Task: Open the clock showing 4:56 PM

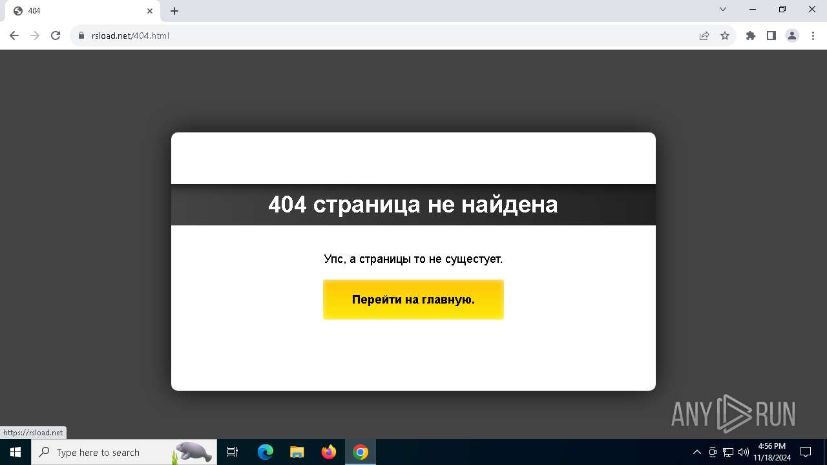Action: pyautogui.click(x=772, y=452)
